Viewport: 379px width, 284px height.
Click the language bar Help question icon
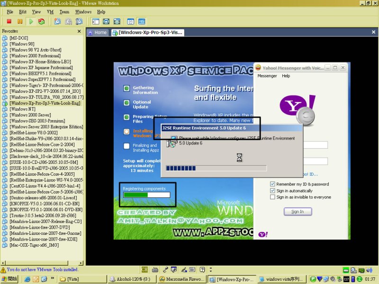pos(202,269)
